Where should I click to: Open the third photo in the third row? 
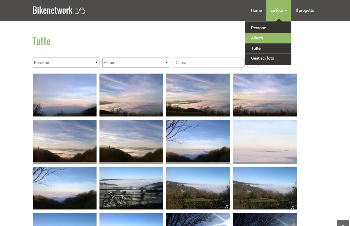[x=198, y=188]
